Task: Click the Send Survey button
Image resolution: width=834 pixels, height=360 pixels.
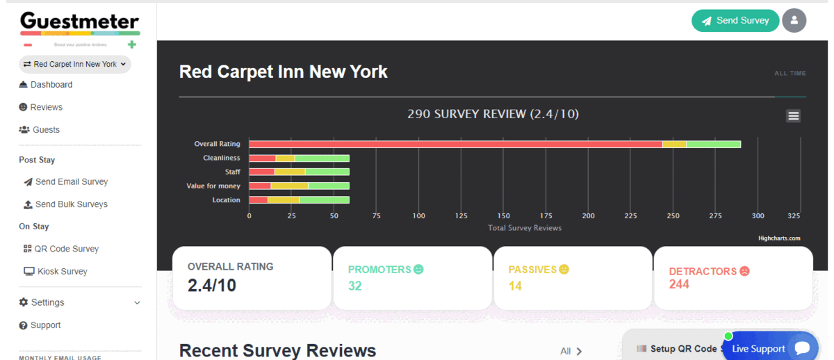Action: (x=735, y=20)
